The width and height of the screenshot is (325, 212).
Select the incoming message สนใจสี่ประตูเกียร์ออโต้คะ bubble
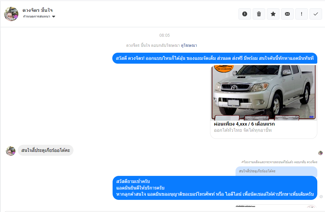46,150
